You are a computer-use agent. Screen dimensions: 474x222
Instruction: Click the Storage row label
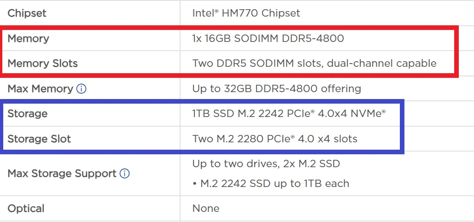click(27, 113)
